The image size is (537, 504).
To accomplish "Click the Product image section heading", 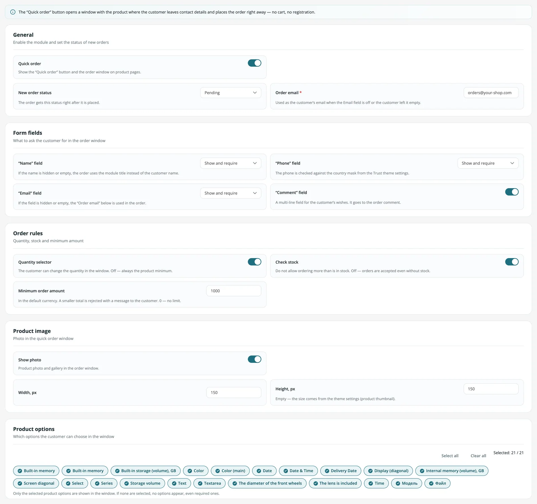I will 32,331.
